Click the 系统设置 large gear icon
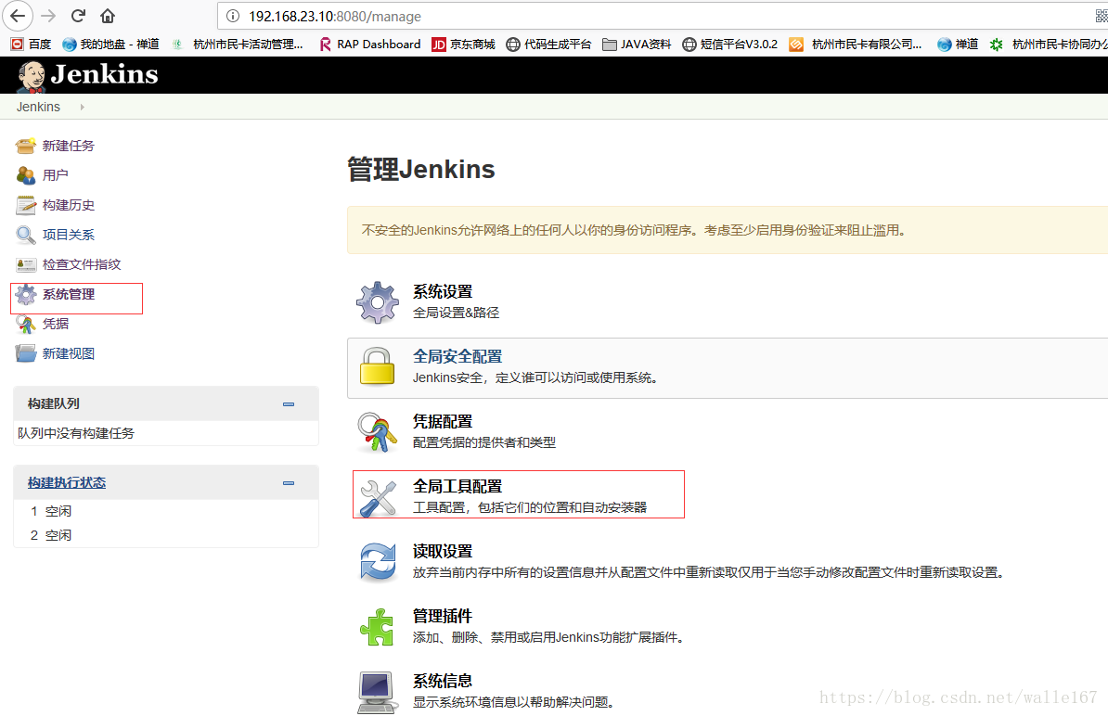This screenshot has height=716, width=1108. (x=378, y=302)
